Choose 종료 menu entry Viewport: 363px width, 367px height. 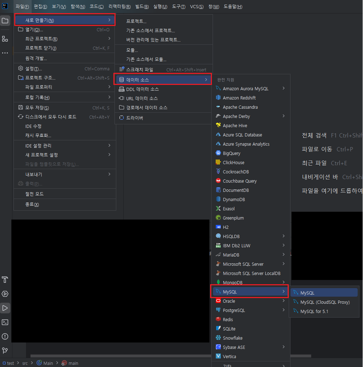click(x=65, y=204)
